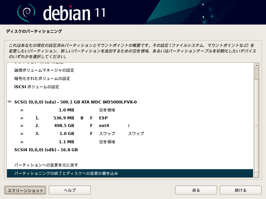Click the scrollbar up arrow
The width and height of the screenshot is (266, 199).
(x=256, y=66)
